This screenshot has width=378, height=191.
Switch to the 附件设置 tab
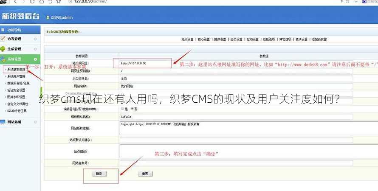220,39
